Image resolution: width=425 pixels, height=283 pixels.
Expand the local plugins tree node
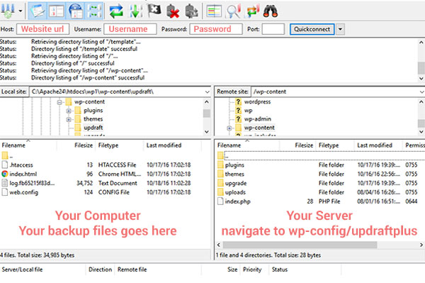tap(69, 111)
